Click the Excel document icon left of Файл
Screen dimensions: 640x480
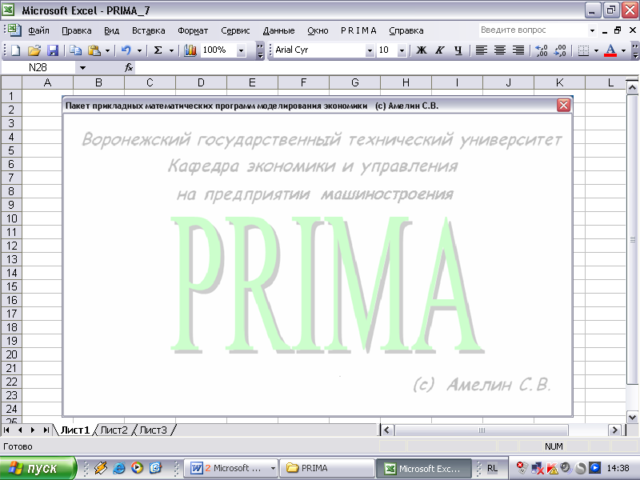tap(14, 30)
